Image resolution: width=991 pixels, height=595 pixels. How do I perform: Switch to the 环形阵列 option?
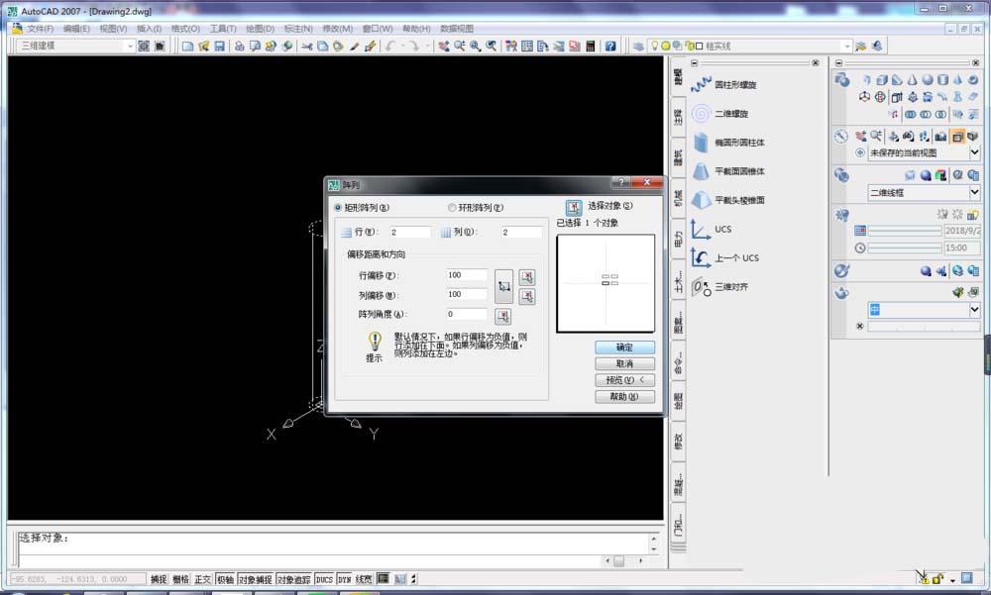[451, 207]
